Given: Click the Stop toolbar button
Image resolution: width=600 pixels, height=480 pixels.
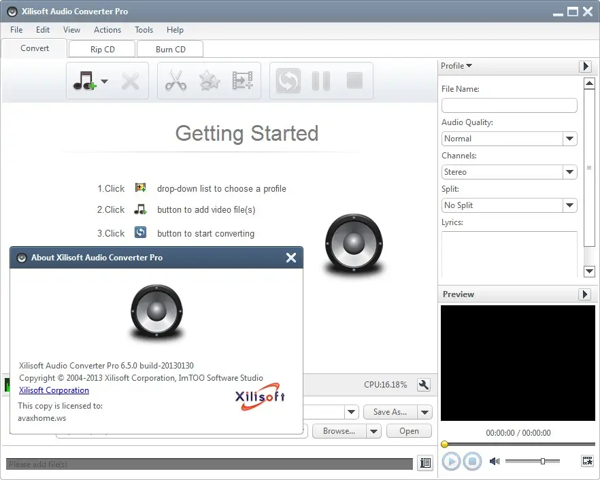Looking at the screenshot, I should click(x=354, y=81).
